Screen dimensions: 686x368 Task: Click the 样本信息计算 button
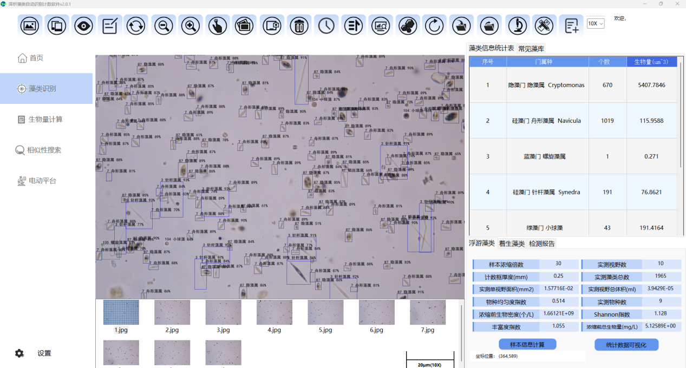tap(527, 345)
